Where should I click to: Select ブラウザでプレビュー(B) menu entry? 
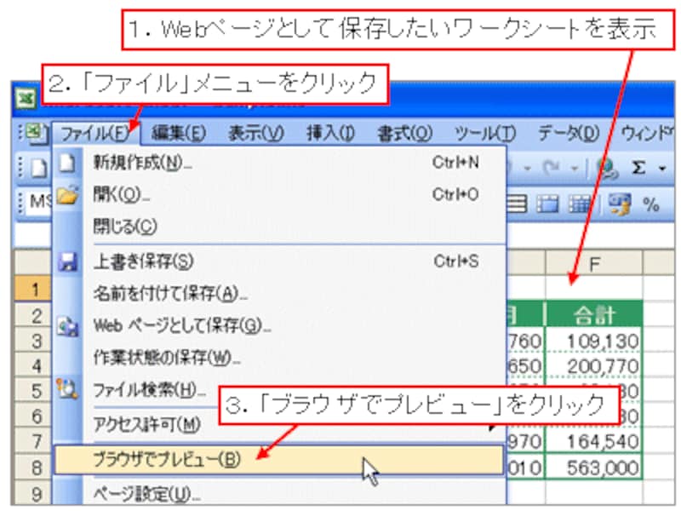(x=279, y=459)
